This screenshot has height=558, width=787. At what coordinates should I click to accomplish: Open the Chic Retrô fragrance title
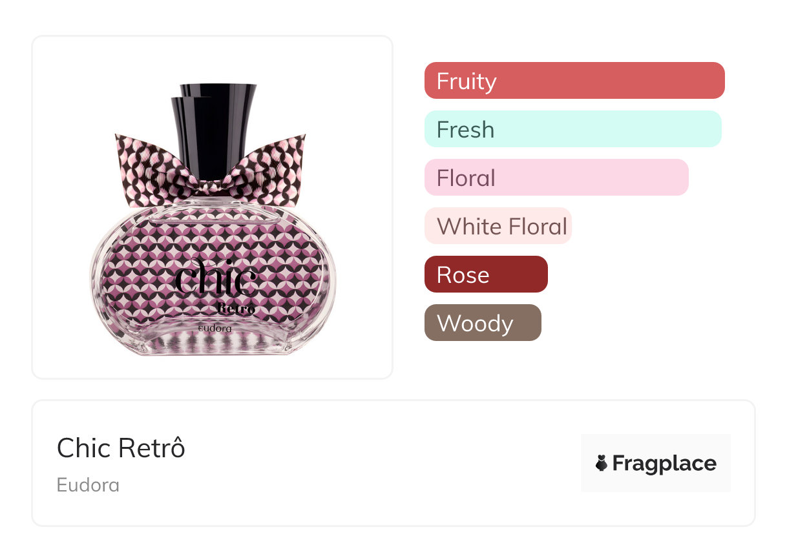[x=121, y=448]
